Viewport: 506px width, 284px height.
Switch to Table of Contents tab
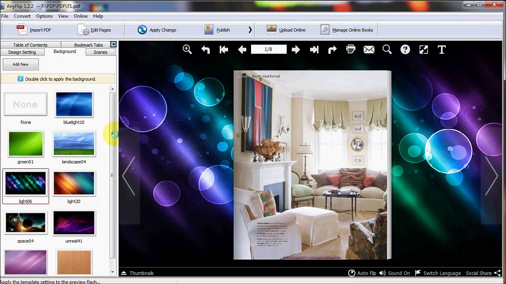[30, 45]
